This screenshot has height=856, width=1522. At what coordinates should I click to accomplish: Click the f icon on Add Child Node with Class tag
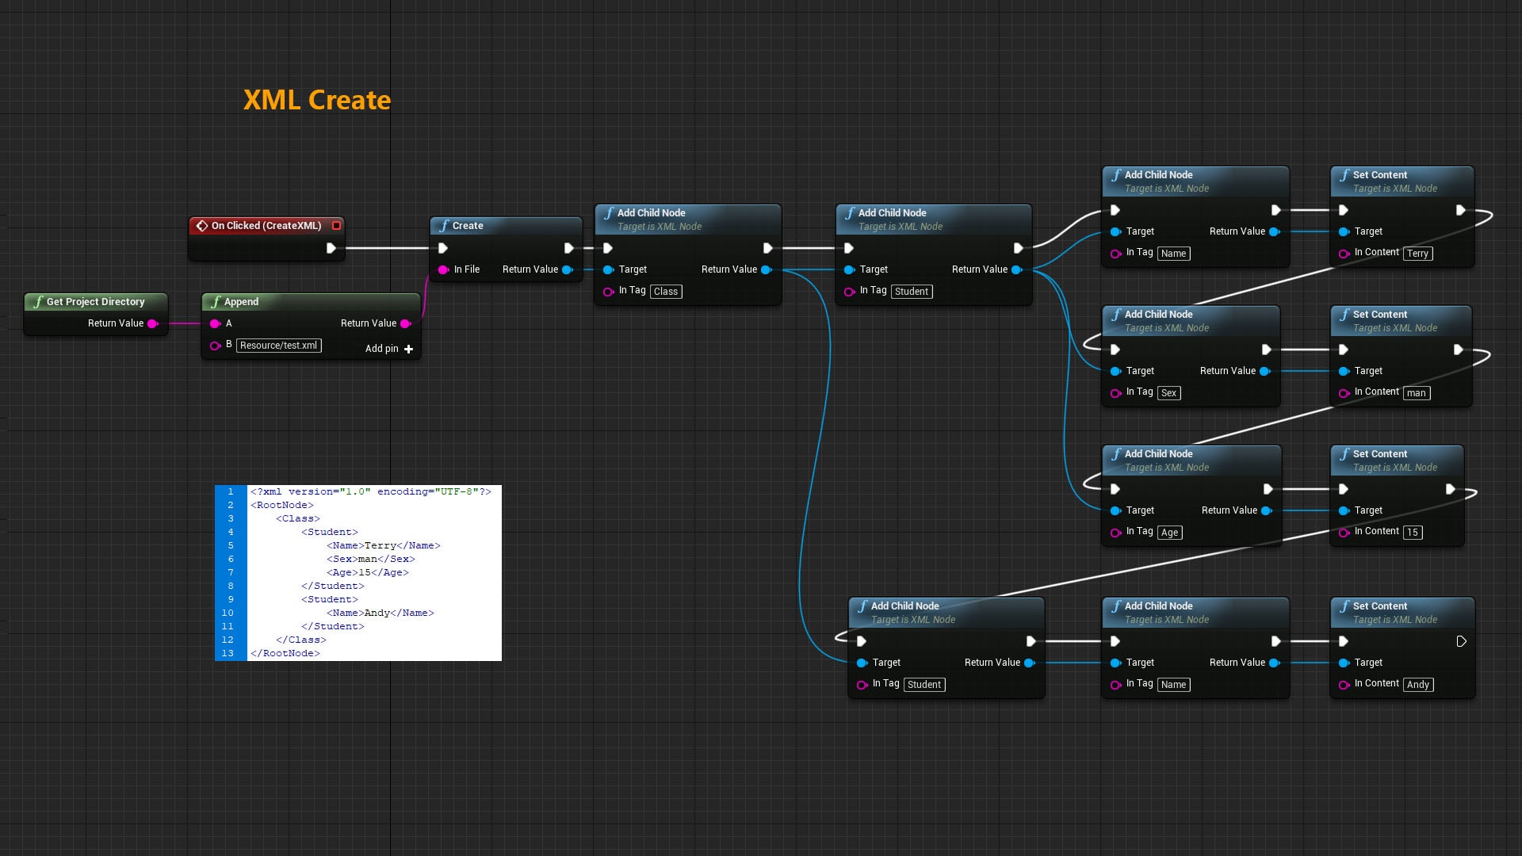coord(609,212)
